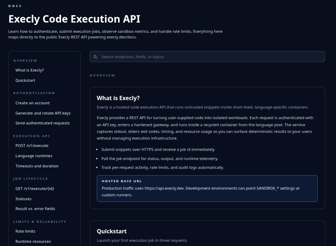Screen dimensions: 336x246
Task: Click 'Submit snippets over HTTPS' bullet
Action: 158,149
